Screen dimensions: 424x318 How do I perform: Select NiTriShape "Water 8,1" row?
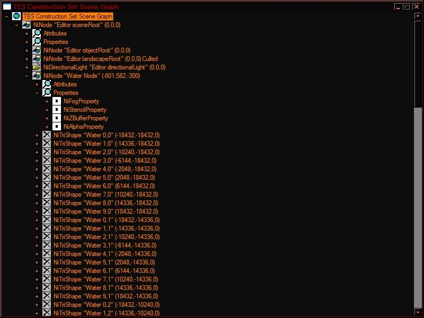[105, 288]
